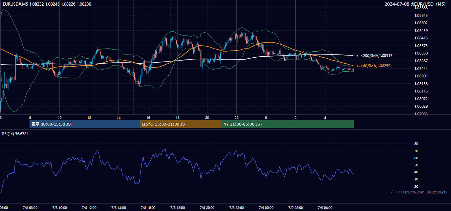
Task: Click the 7/9 00:00 time axis label
Action: pyautogui.click(x=266, y=208)
